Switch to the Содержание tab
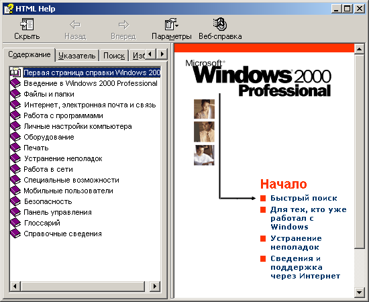This screenshot has width=369, height=302. coord(29,54)
